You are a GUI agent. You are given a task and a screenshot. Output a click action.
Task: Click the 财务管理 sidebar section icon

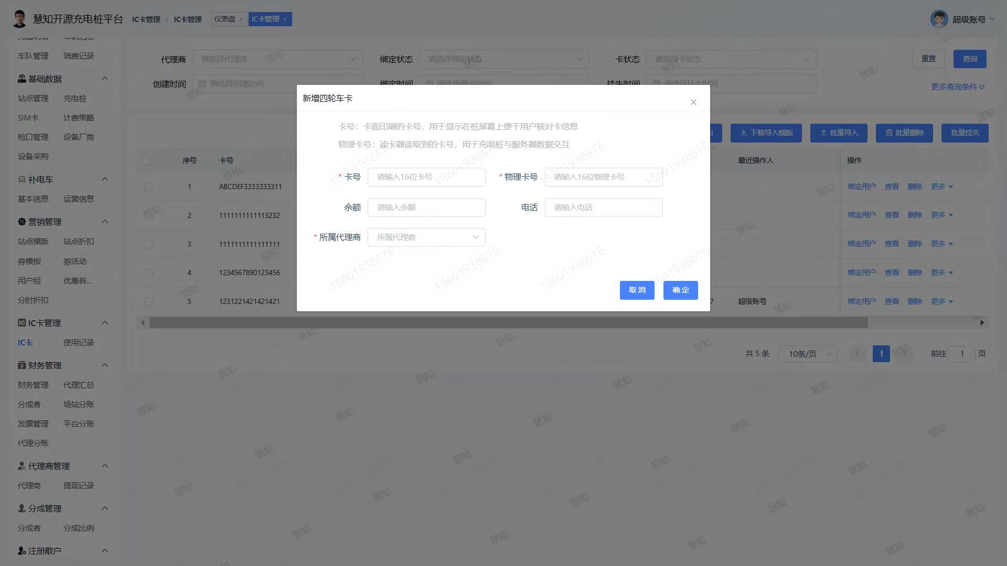coord(22,365)
